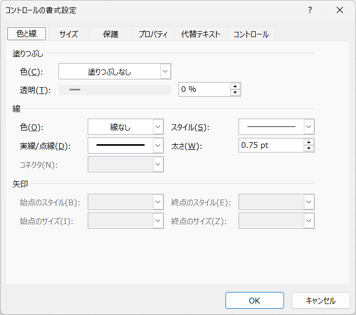Click the ? help icon in title bar
The height and width of the screenshot is (315, 356).
pyautogui.click(x=310, y=10)
